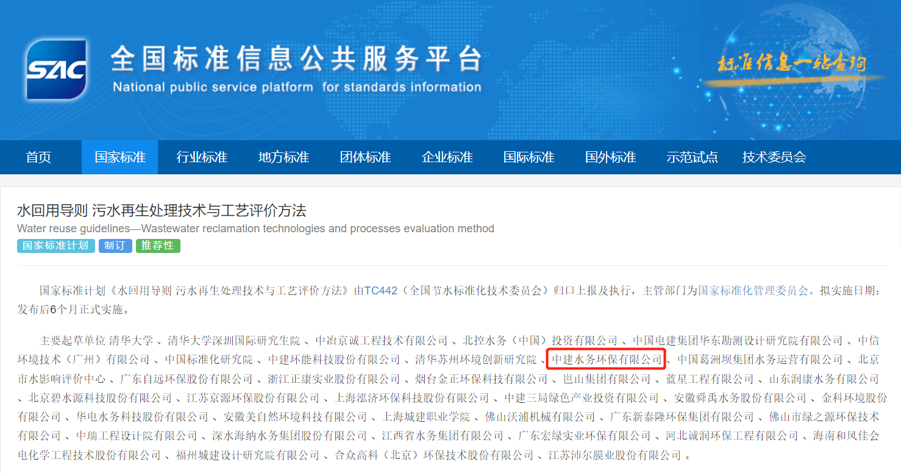This screenshot has width=901, height=473.
Task: Open the 技术委员会 navigation item
Action: tap(774, 157)
